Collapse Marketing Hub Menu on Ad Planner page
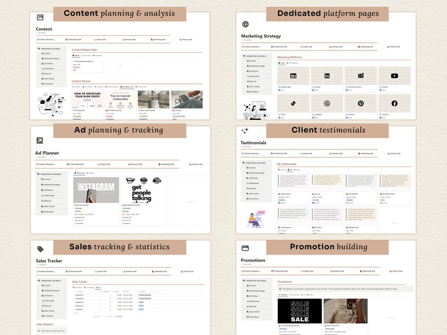The height and width of the screenshot is (335, 447). pos(38,174)
